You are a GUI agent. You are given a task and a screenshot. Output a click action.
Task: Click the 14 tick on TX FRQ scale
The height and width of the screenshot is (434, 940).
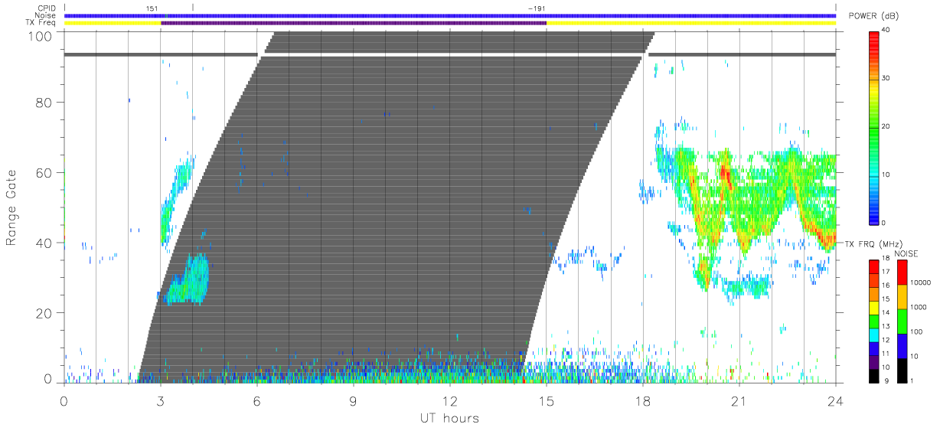pos(886,313)
